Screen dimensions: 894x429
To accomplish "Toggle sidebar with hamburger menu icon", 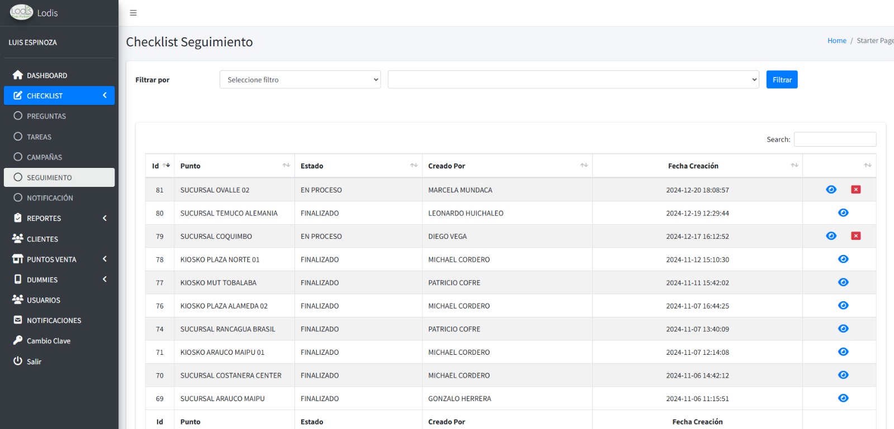I will click(133, 13).
